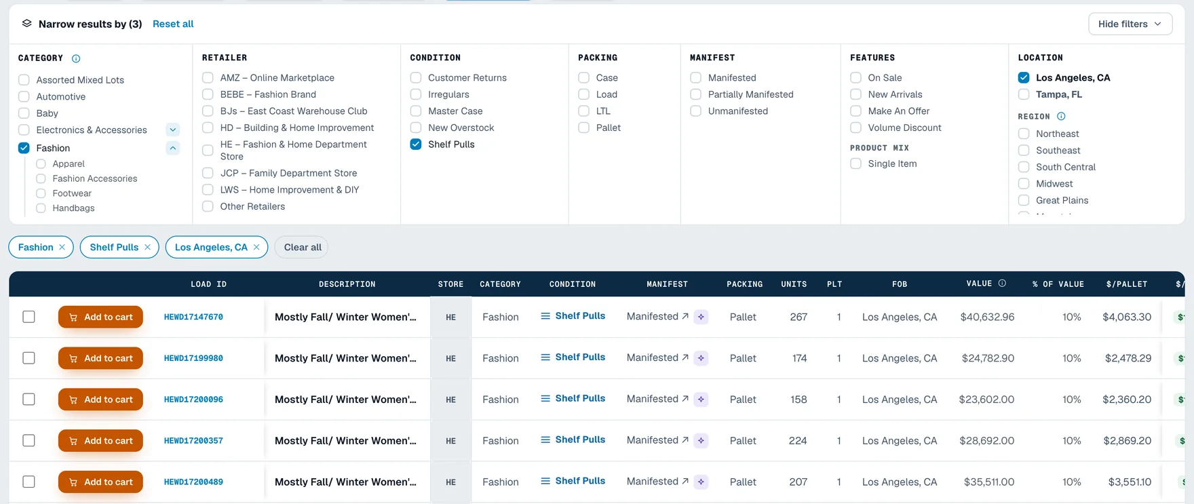The height and width of the screenshot is (504, 1194).
Task: Open the Hide filters dropdown
Action: pos(1130,24)
